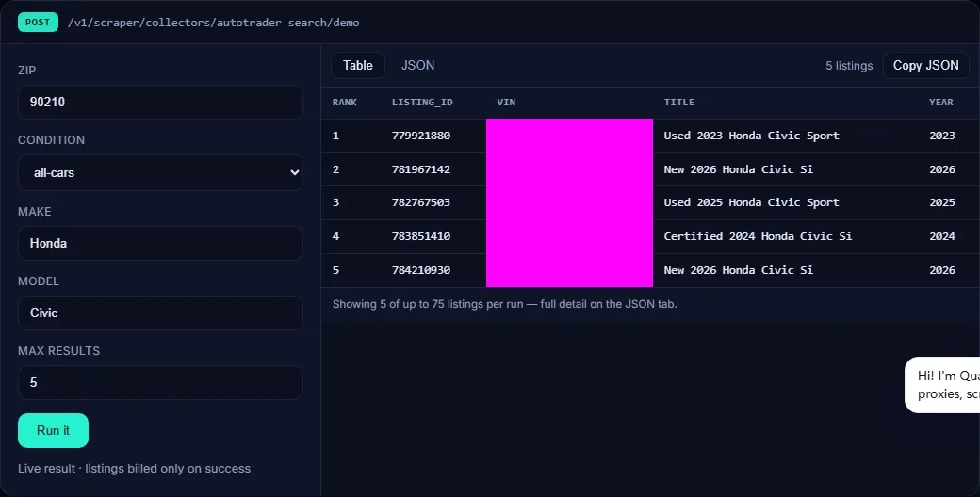980x497 pixels.
Task: Click the VIN column header
Action: (506, 102)
